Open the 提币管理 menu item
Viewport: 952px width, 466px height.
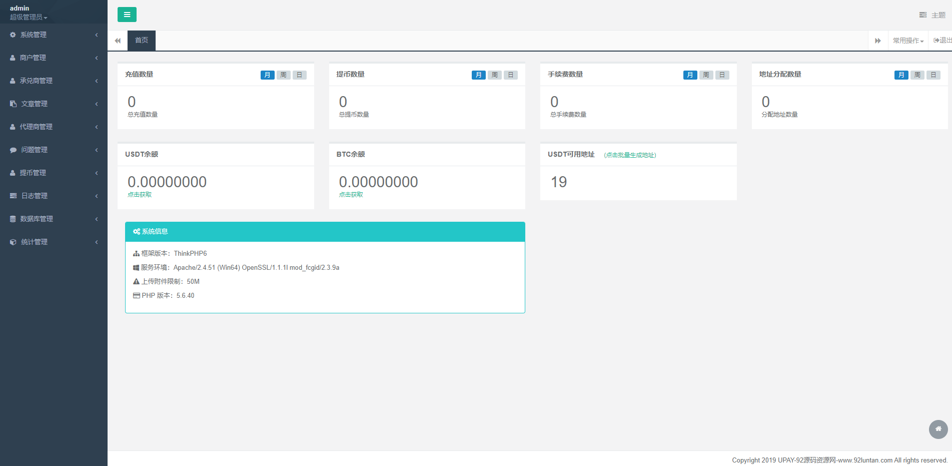click(x=54, y=173)
